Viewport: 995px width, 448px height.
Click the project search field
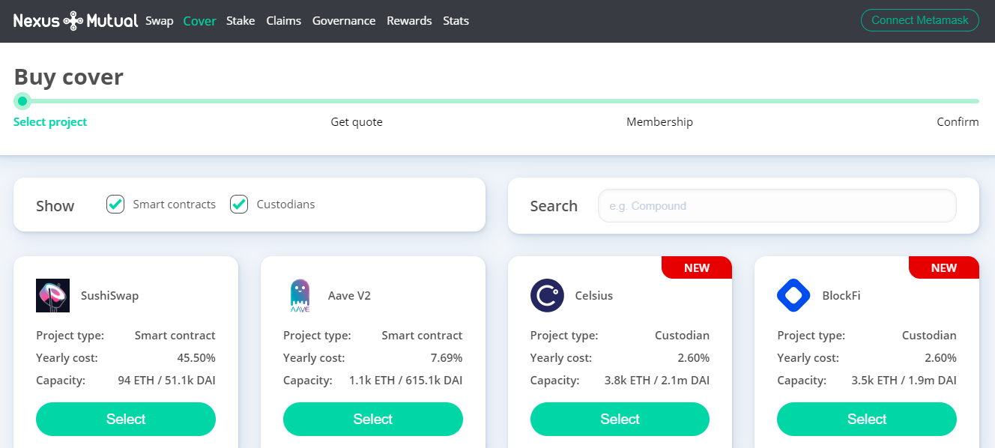[777, 206]
